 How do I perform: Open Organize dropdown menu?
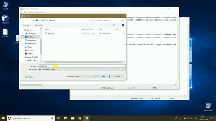(27, 25)
